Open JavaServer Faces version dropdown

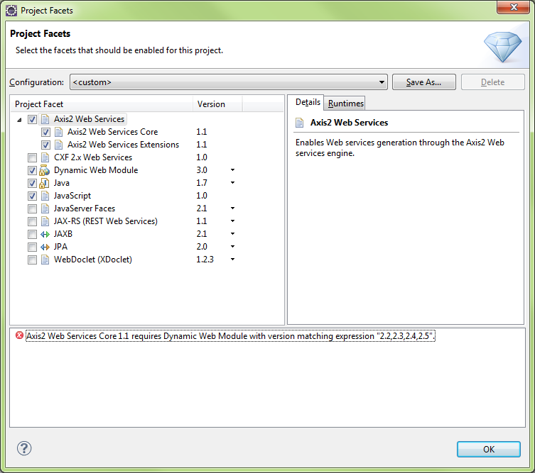click(x=232, y=208)
